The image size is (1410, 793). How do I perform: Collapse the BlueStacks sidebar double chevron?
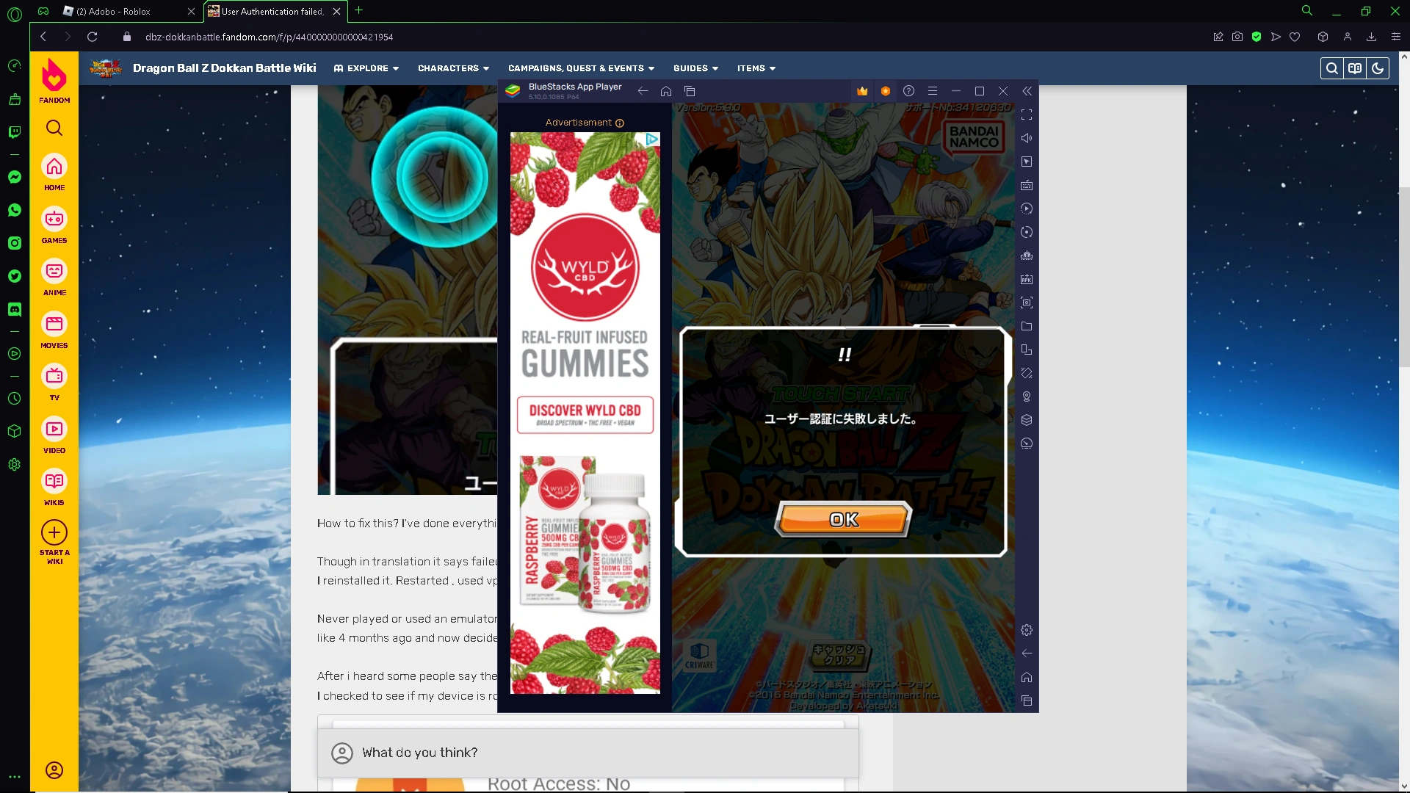click(1027, 91)
